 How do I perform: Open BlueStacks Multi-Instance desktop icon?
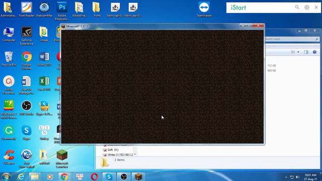click(x=9, y=110)
